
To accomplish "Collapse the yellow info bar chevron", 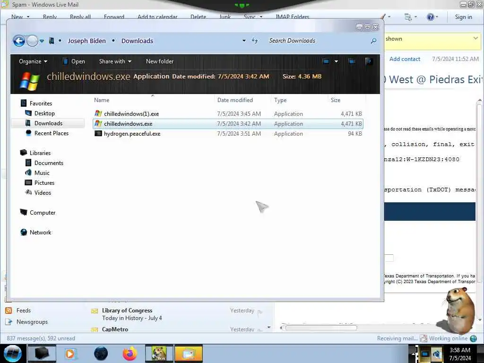I will (x=475, y=38).
